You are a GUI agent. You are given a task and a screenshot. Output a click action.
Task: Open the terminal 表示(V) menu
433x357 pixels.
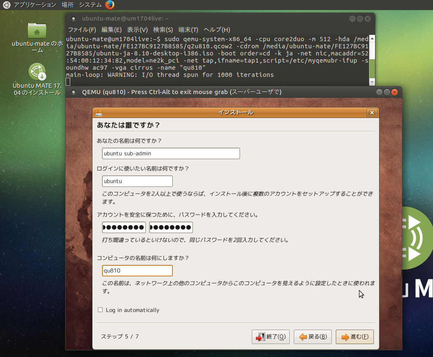coord(137,29)
